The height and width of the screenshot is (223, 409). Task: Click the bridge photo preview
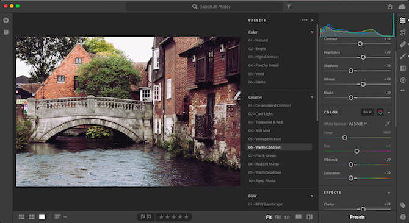(128, 111)
